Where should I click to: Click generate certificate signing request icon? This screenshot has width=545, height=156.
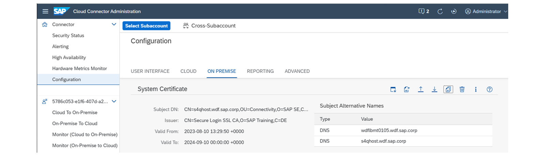pyautogui.click(x=407, y=90)
